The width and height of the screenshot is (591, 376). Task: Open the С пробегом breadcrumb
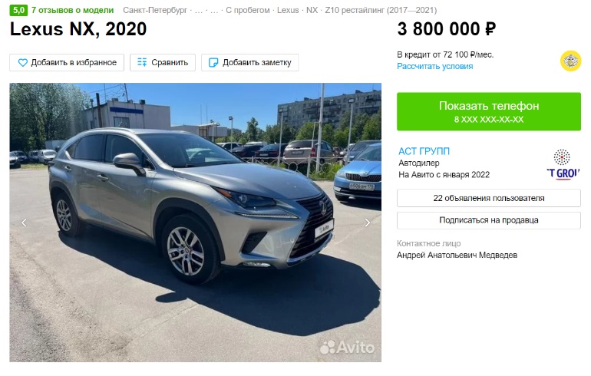248,10
